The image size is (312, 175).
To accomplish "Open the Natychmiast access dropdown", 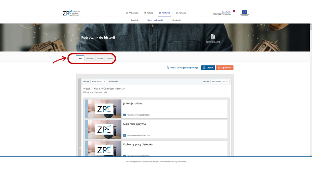I will 98,82.
